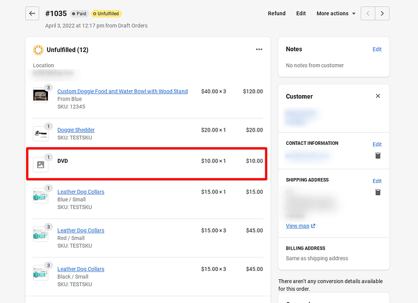Remove customer with the X icon
The image size is (418, 303).
[377, 96]
